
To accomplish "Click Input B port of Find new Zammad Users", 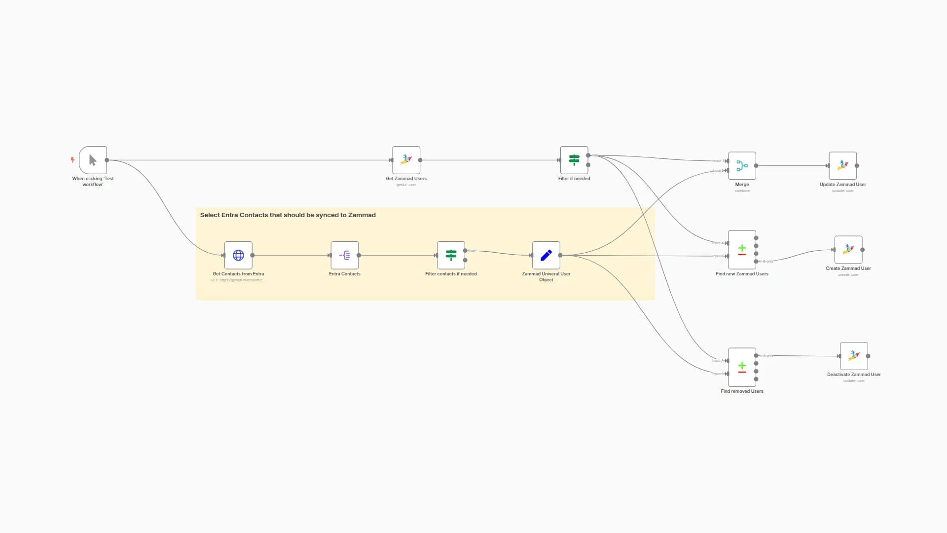I will (x=727, y=256).
